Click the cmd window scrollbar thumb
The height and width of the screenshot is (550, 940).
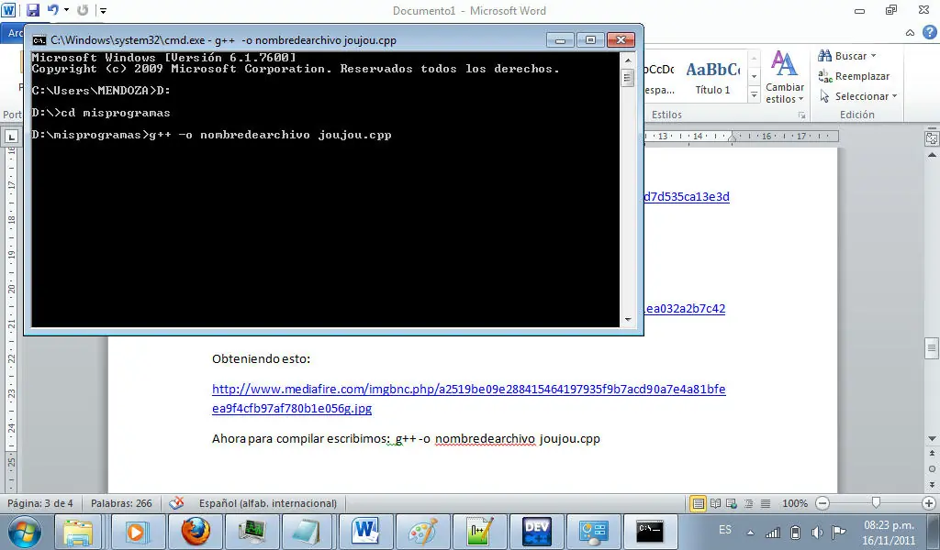coord(628,78)
